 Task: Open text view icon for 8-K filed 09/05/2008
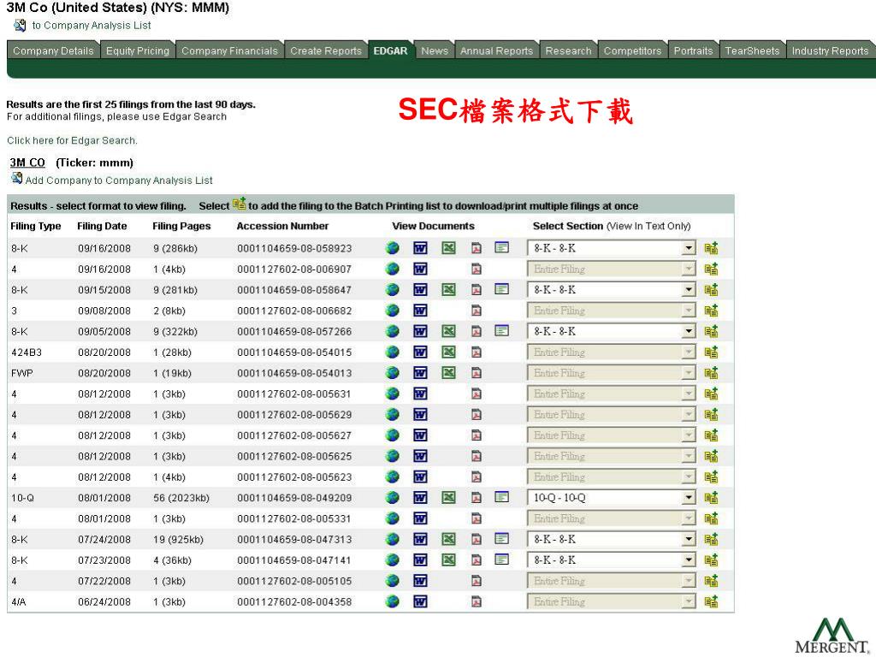coord(501,331)
